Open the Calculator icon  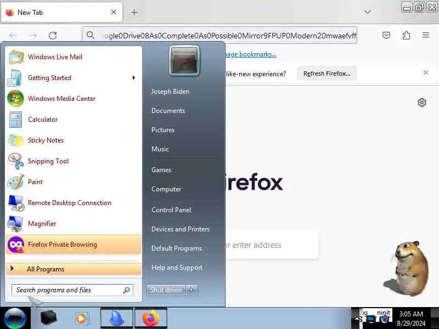click(15, 120)
